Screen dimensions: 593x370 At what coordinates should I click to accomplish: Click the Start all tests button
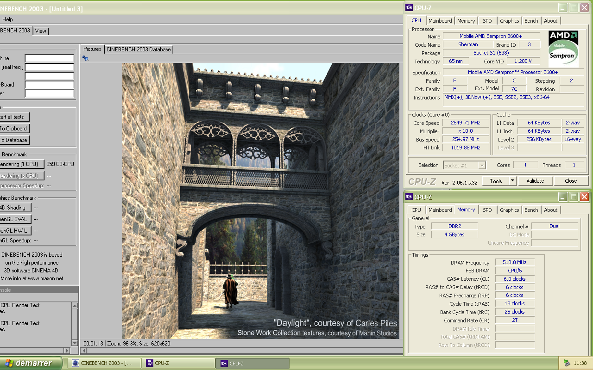coord(14,117)
